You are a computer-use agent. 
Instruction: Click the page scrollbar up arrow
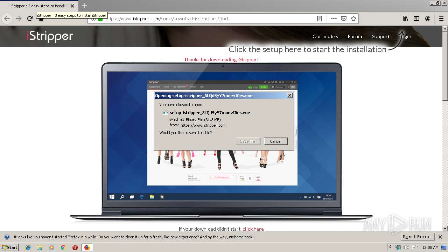tap(445, 28)
